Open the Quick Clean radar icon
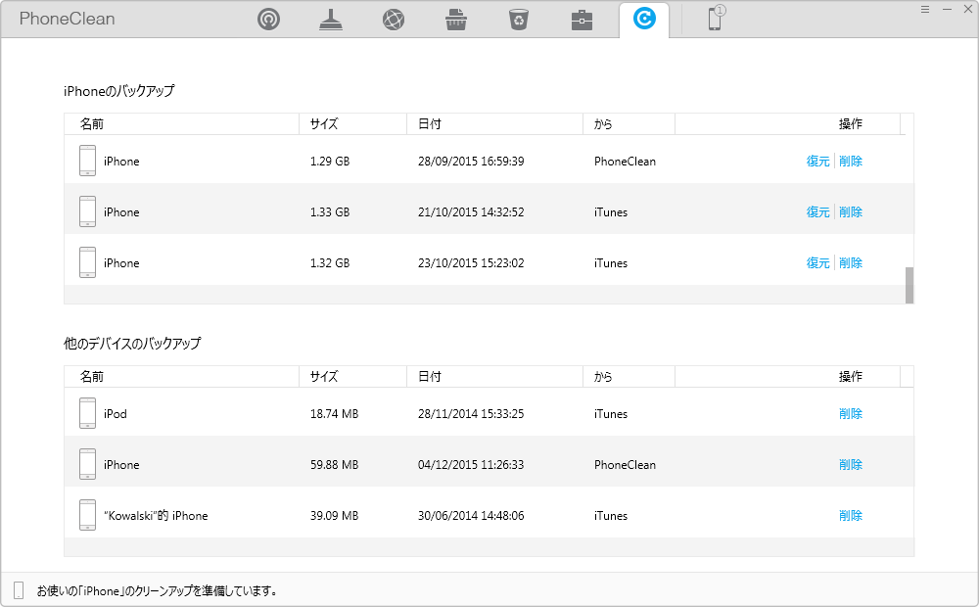 [268, 20]
